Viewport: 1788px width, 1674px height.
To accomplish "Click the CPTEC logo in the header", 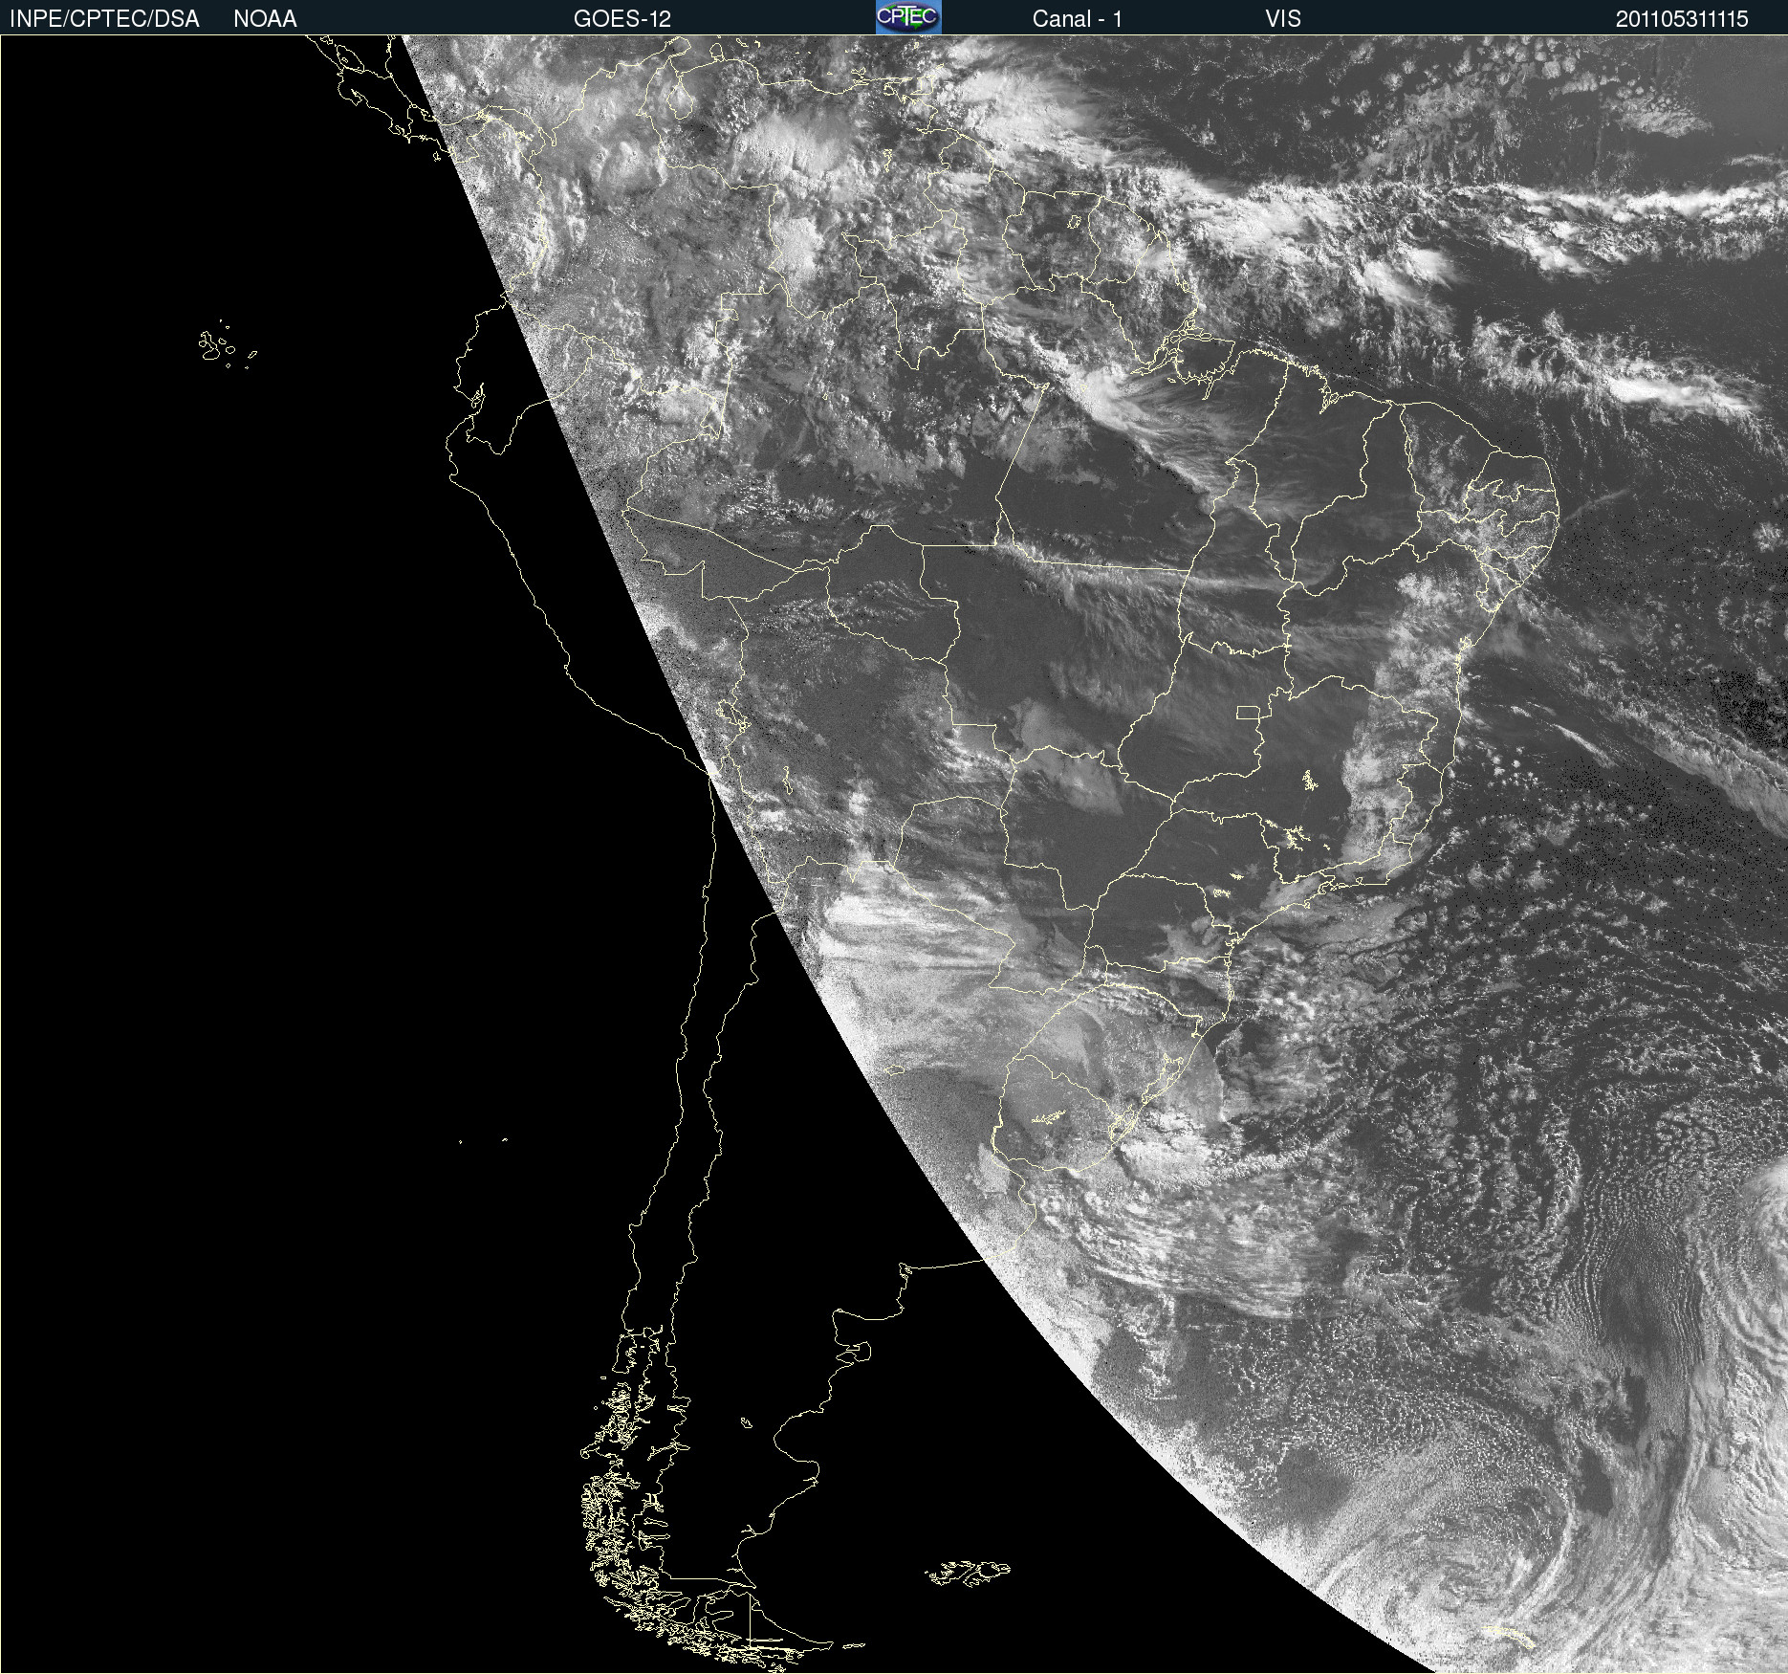I will pyautogui.click(x=908, y=17).
